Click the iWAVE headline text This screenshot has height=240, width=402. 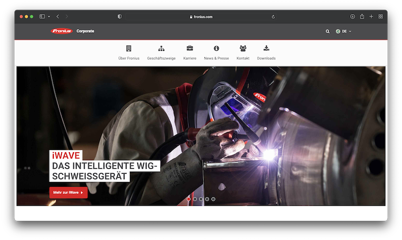click(x=66, y=155)
